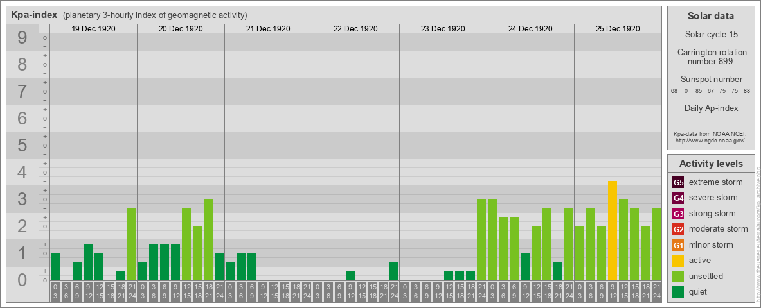This screenshot has height=308, width=761.
Task: Click the 18-21 bar on 20 Dec 1920
Action: (x=208, y=240)
